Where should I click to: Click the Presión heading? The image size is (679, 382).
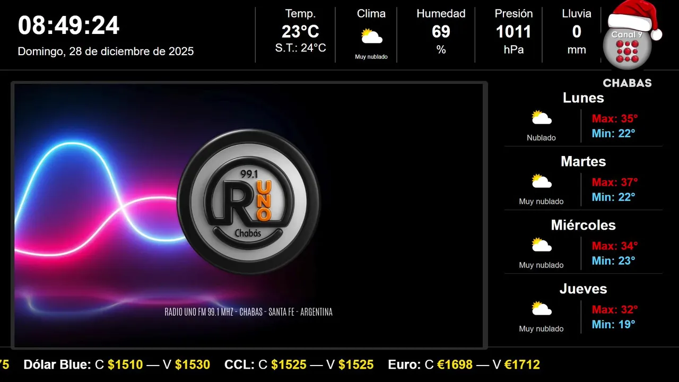(x=513, y=14)
